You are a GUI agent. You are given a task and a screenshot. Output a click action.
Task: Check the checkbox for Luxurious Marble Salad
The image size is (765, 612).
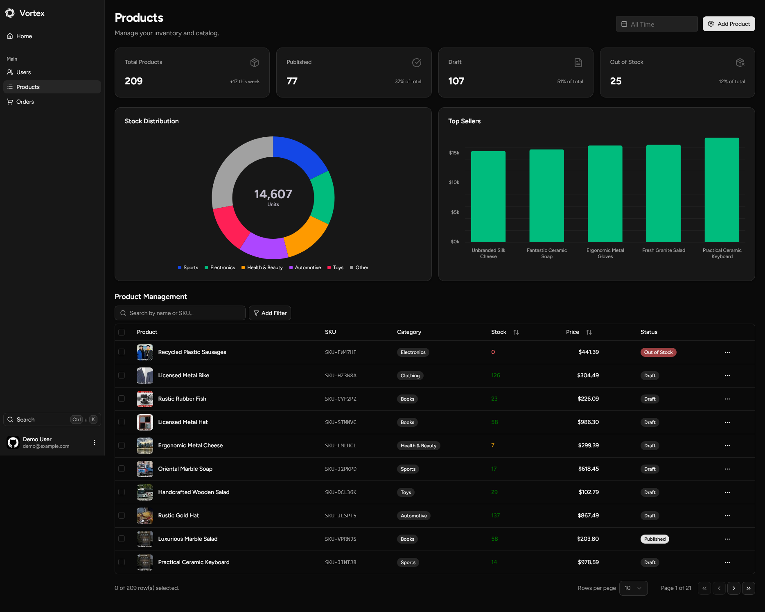(122, 539)
